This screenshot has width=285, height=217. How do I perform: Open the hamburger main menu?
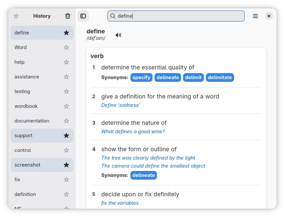coord(255,16)
